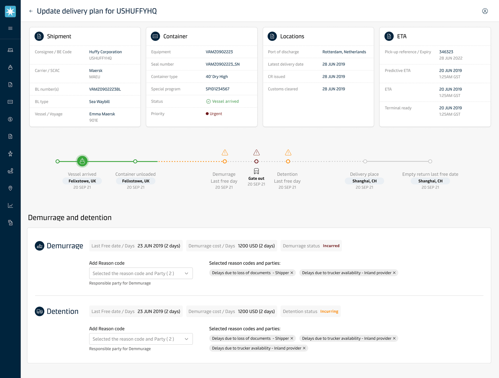The width and height of the screenshot is (499, 378).
Task: Open the user profile icon
Action: (485, 11)
